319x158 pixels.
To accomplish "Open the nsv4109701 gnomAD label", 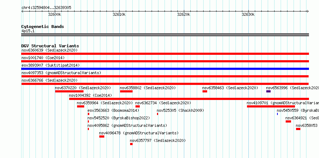I will point(283,103).
